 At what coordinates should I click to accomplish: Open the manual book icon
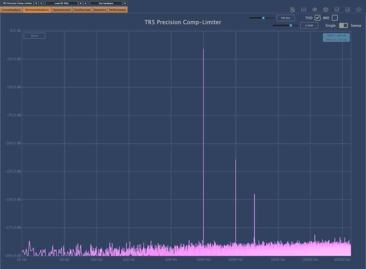tap(303, 10)
